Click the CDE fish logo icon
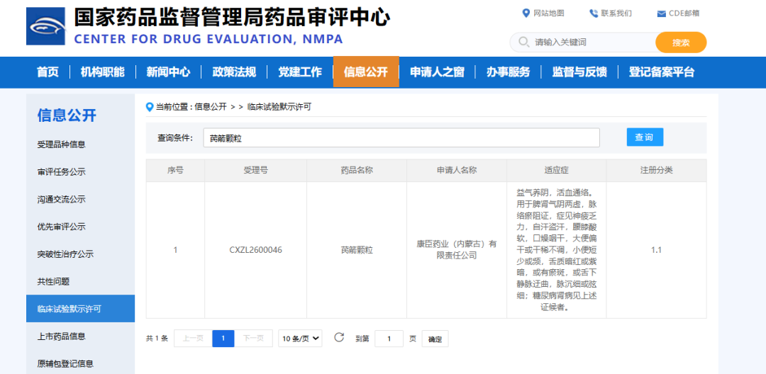 [46, 26]
